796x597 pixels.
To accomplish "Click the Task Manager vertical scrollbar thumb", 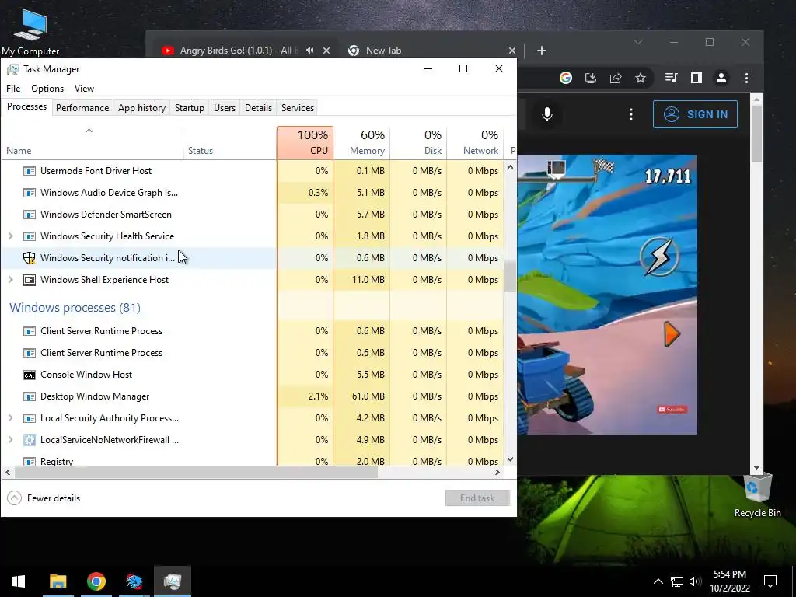I will pos(510,277).
